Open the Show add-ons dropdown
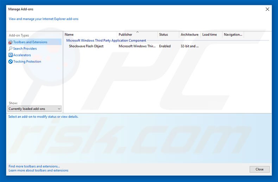Viewport: 278px width, 182px height. pos(34,109)
